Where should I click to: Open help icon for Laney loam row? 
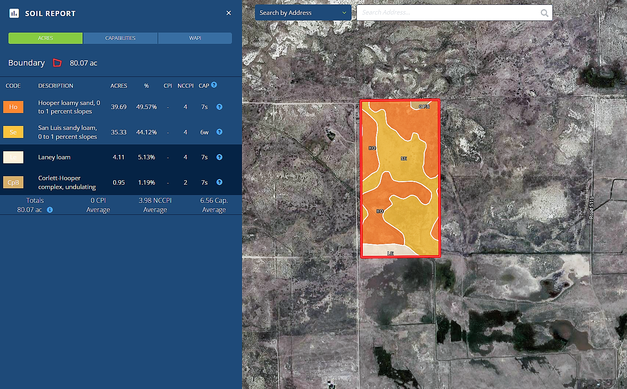[x=219, y=157]
